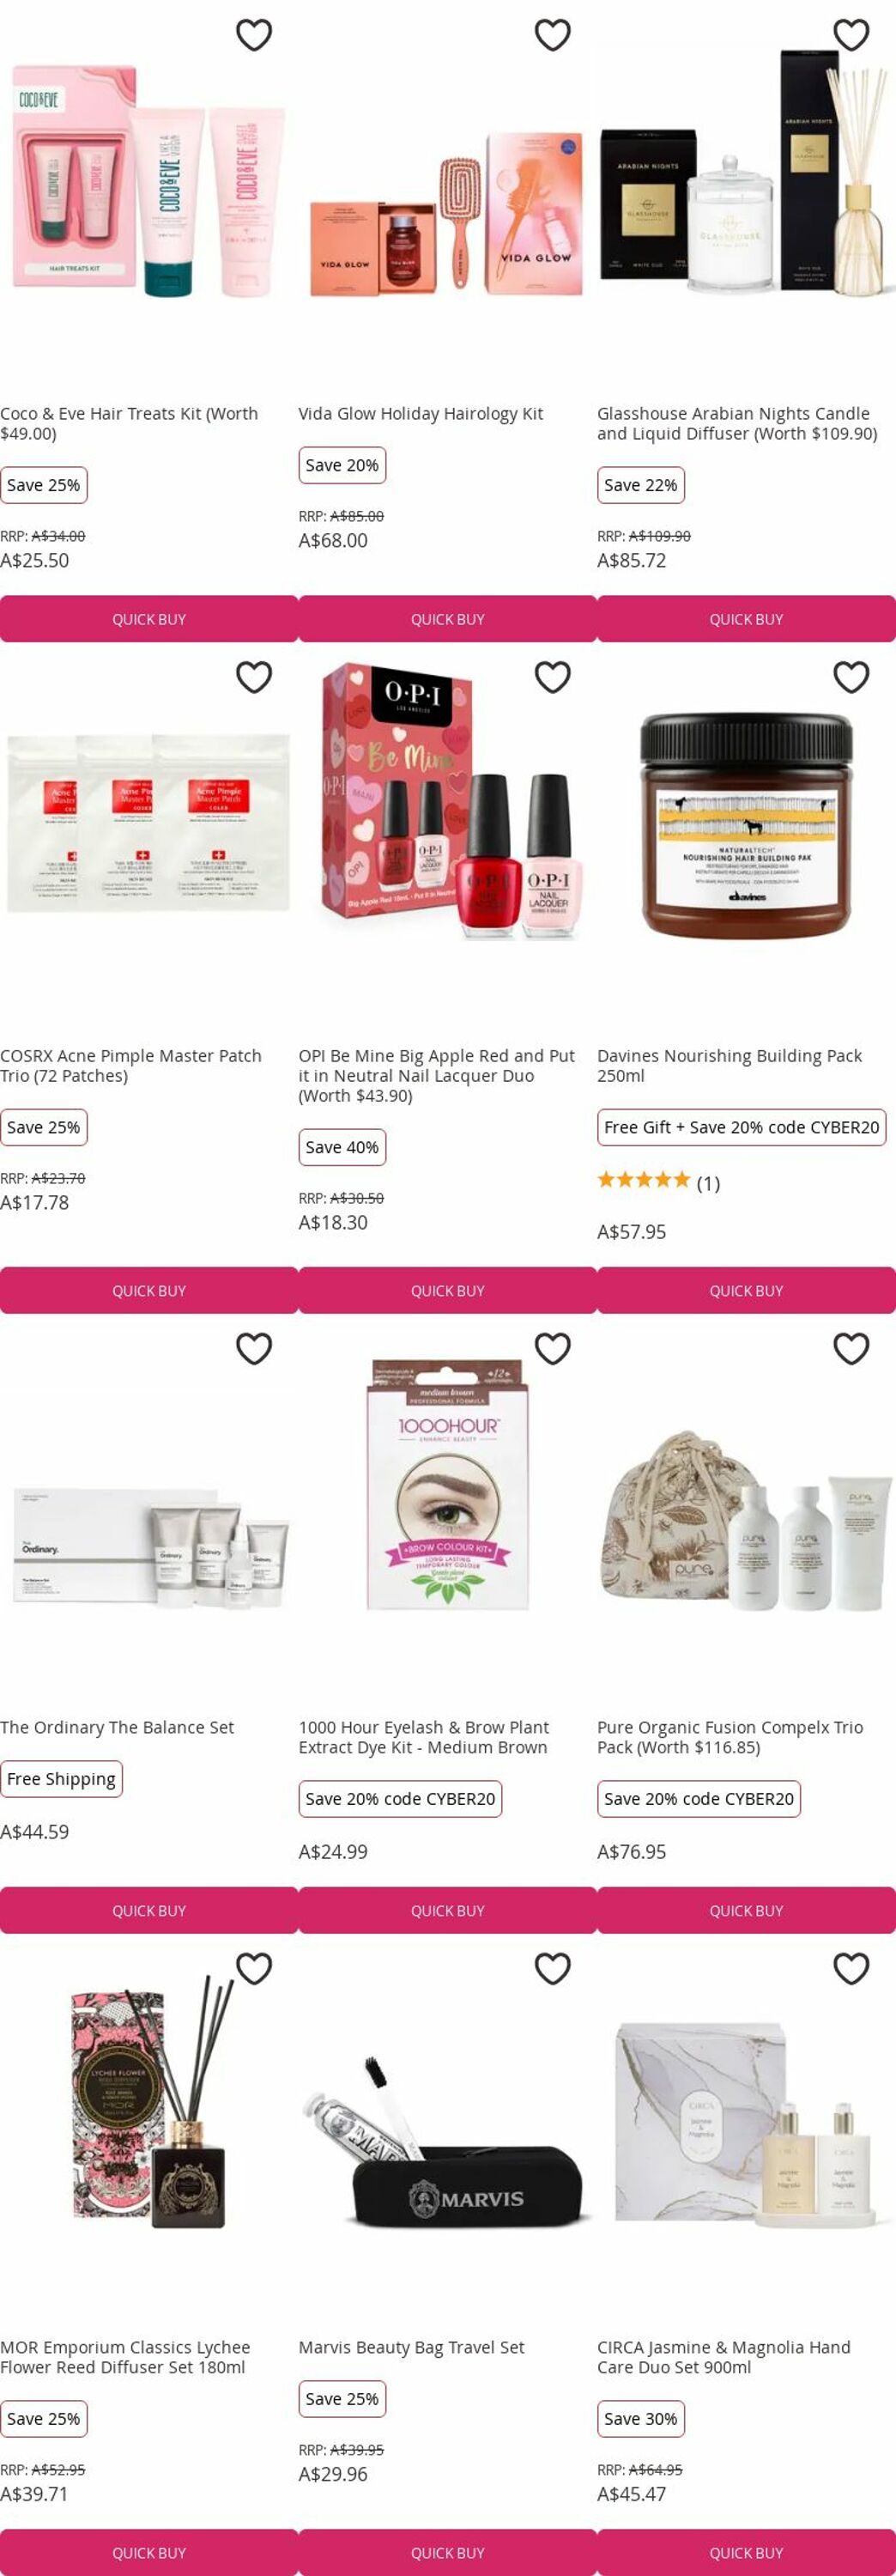Wishlist the Glasshouse Arabian Nights Candle set

point(851,35)
